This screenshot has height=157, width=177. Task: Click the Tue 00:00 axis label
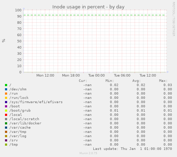(x=97, y=75)
